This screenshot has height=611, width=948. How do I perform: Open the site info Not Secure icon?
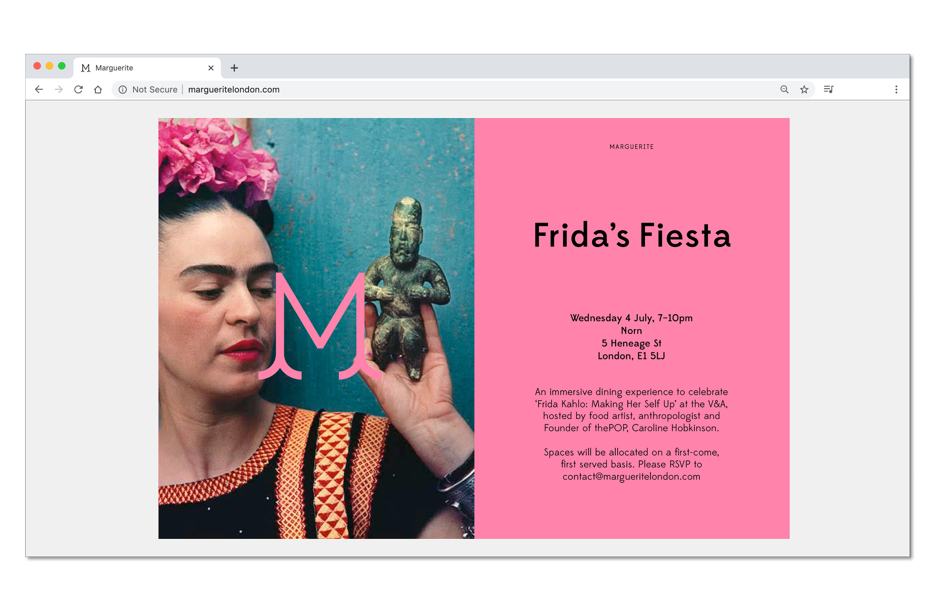pyautogui.click(x=123, y=89)
